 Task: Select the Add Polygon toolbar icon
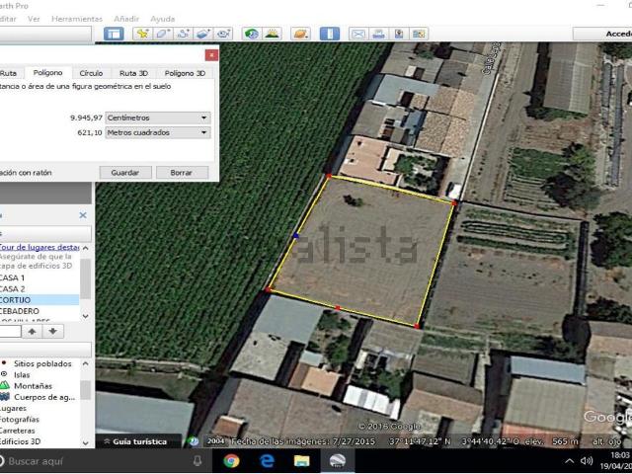pyautogui.click(x=163, y=34)
